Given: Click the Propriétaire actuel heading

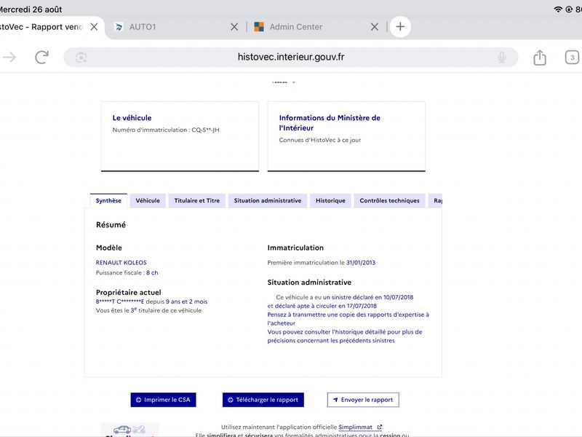Looking at the screenshot, I should [x=129, y=293].
